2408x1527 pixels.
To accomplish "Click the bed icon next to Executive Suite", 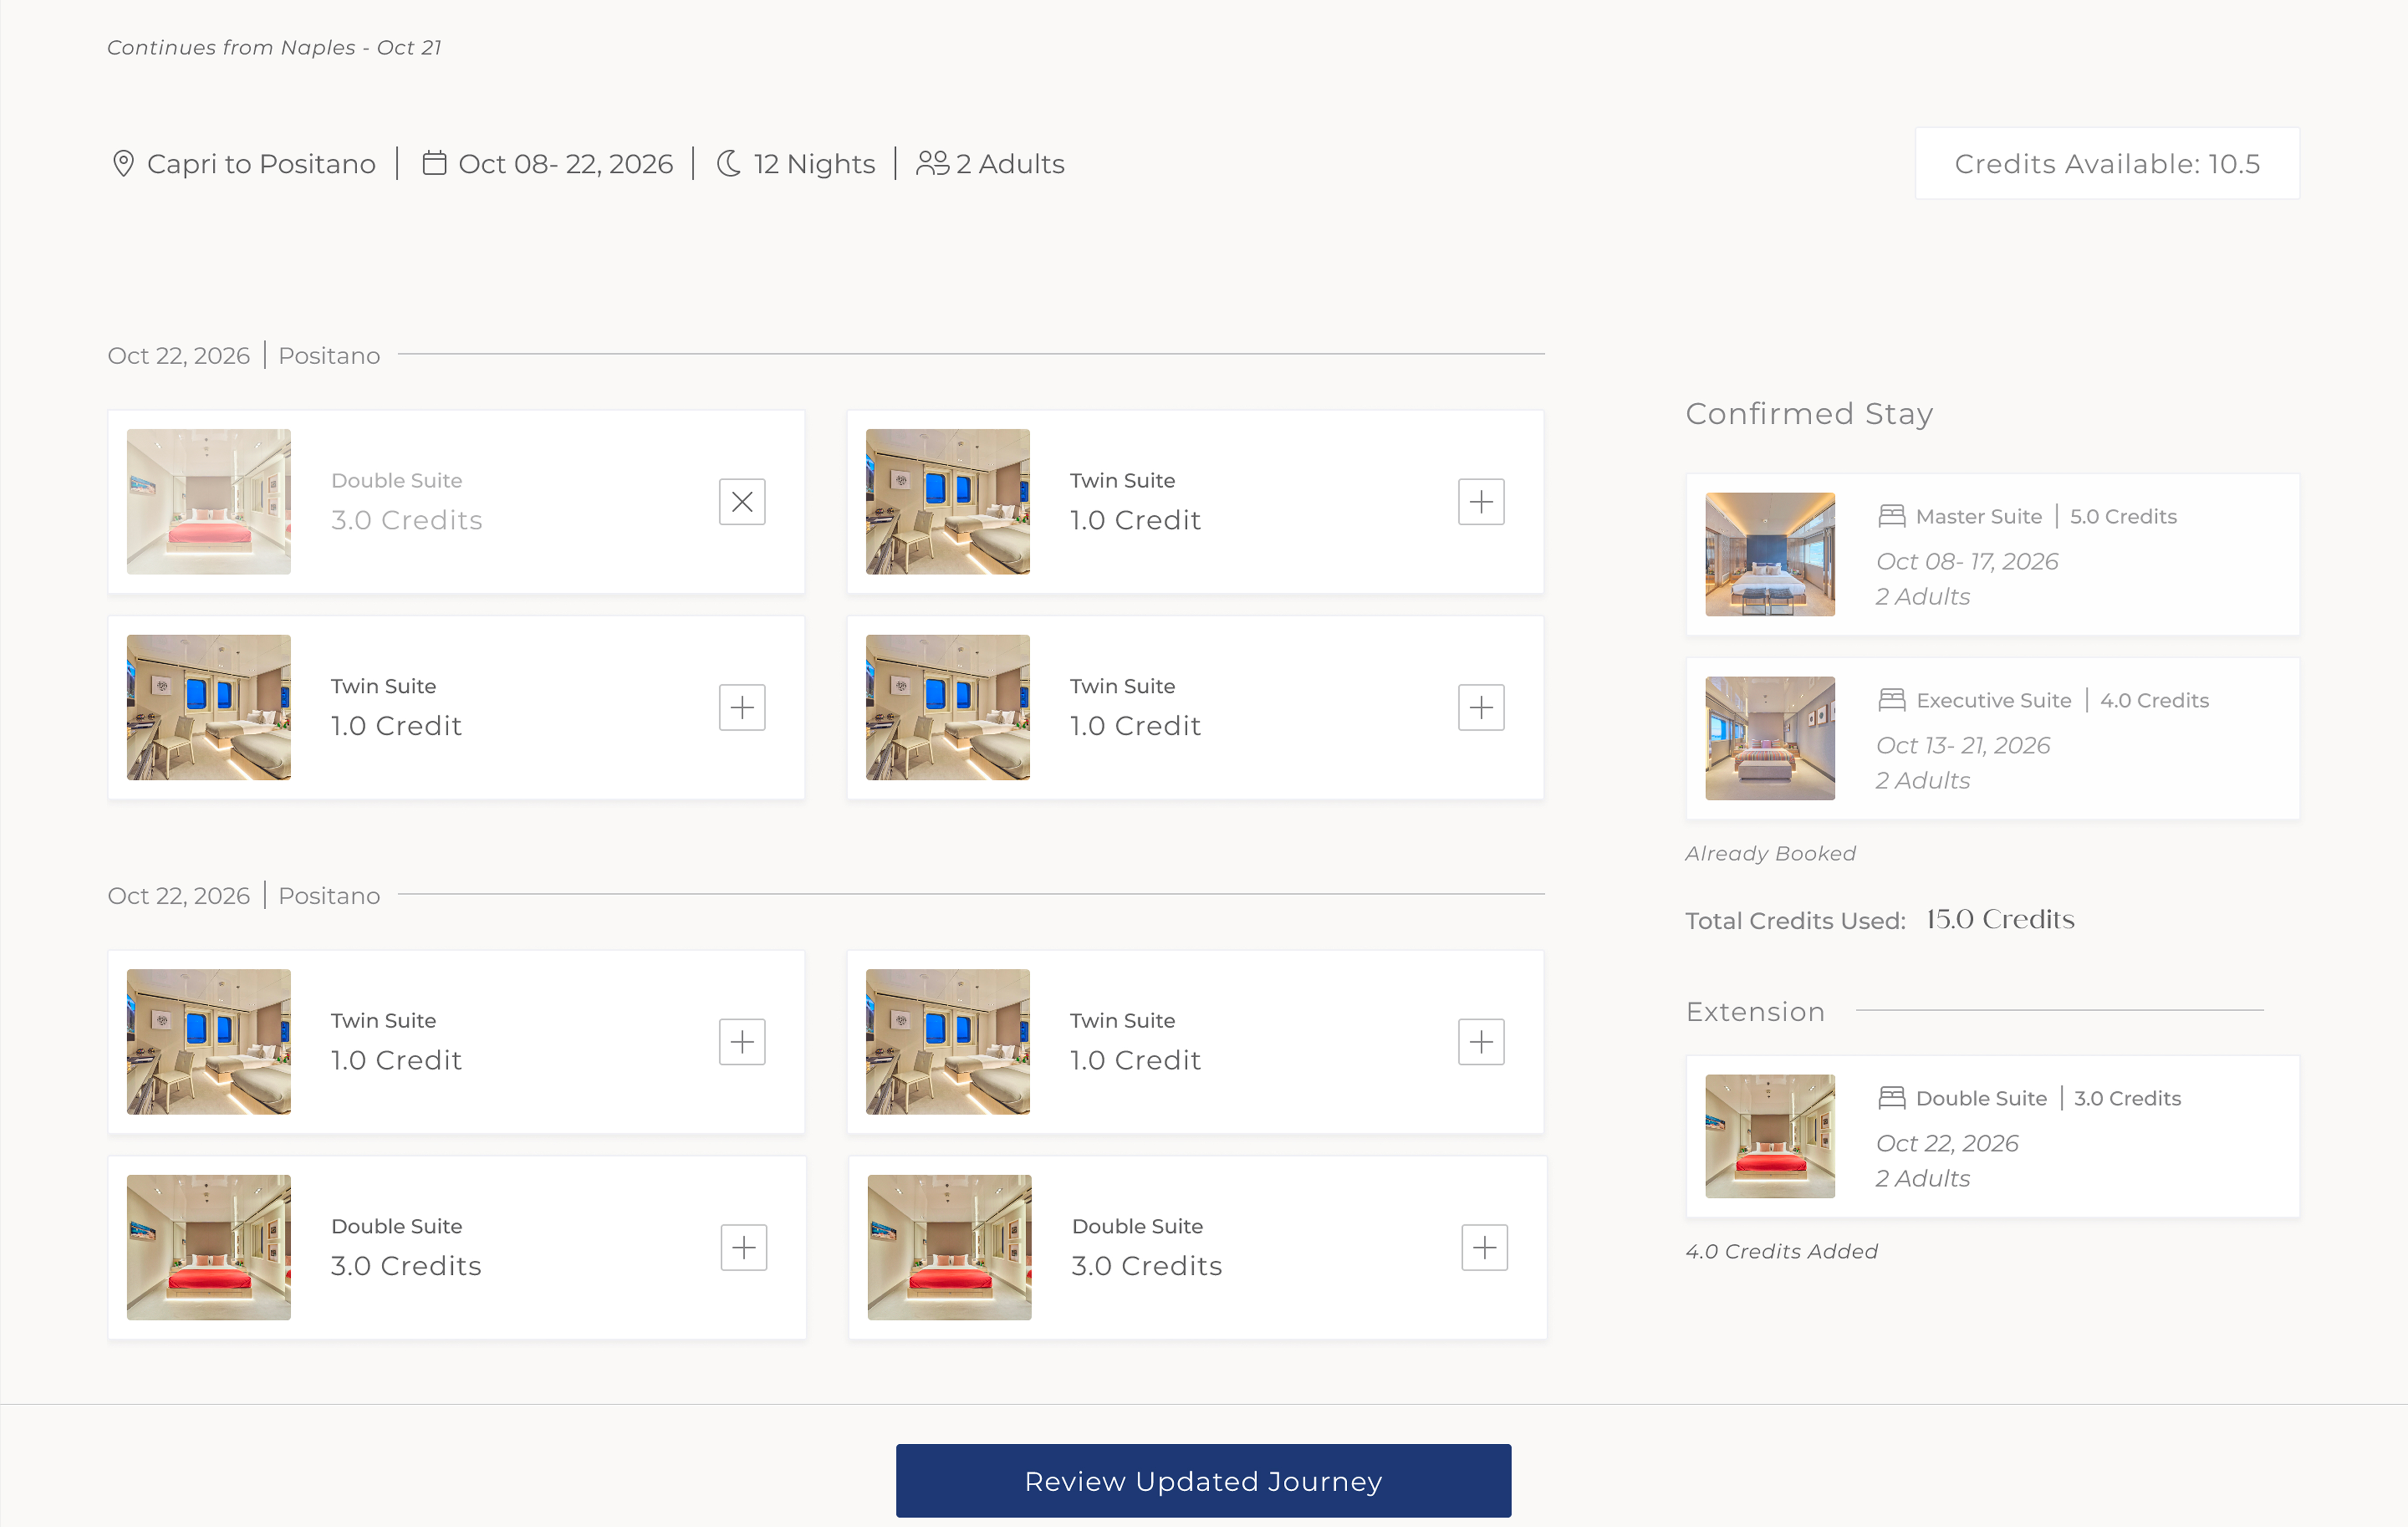I will [x=1891, y=700].
